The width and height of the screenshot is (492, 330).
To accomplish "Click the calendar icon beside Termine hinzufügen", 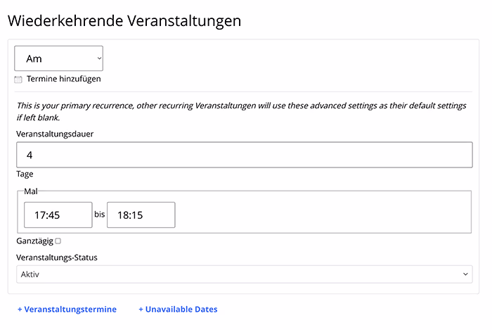I will [18, 80].
